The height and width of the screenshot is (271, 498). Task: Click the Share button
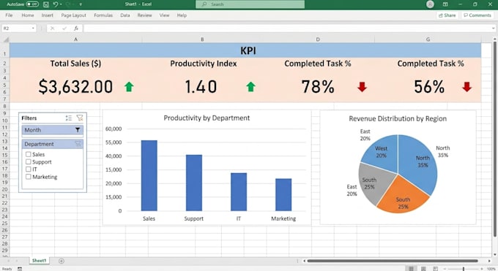[x=447, y=15]
